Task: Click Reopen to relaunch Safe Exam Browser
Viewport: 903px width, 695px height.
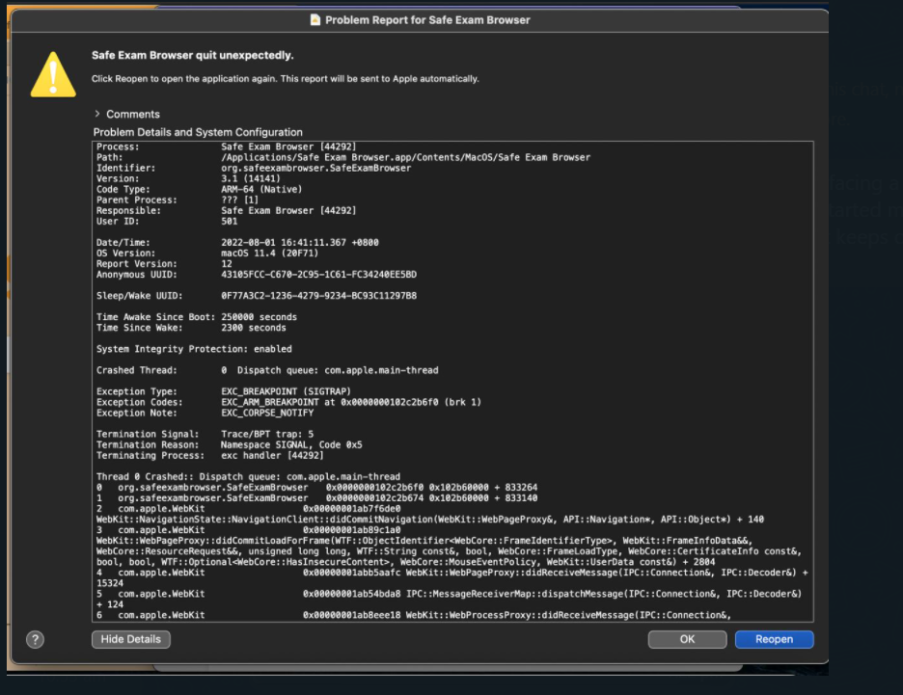Action: tap(774, 639)
